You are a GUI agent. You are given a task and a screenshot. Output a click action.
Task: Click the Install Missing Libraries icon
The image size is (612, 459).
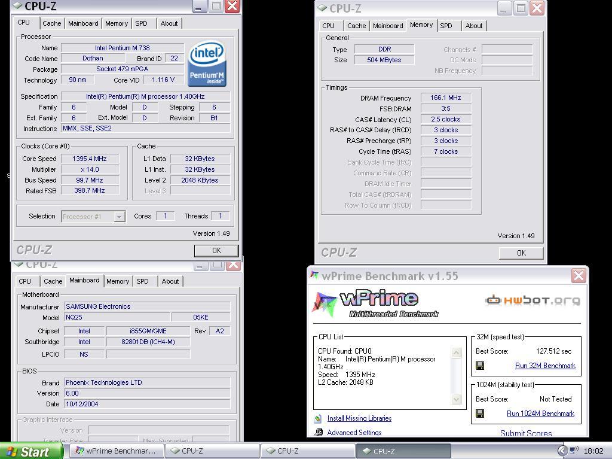coord(318,418)
